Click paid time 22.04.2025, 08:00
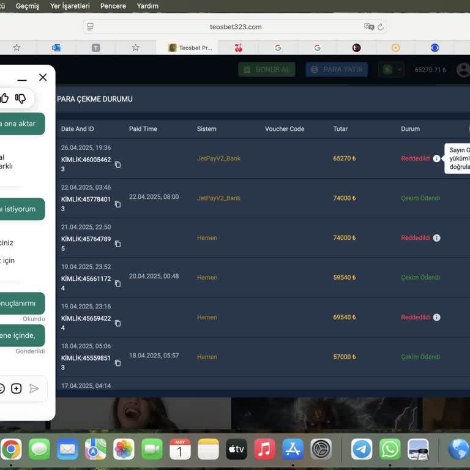 pos(154,197)
